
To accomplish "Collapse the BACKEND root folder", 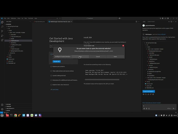I will (x=9, y=24).
